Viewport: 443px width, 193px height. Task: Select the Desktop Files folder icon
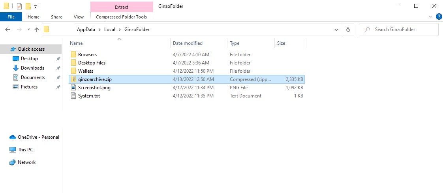pyautogui.click(x=73, y=63)
